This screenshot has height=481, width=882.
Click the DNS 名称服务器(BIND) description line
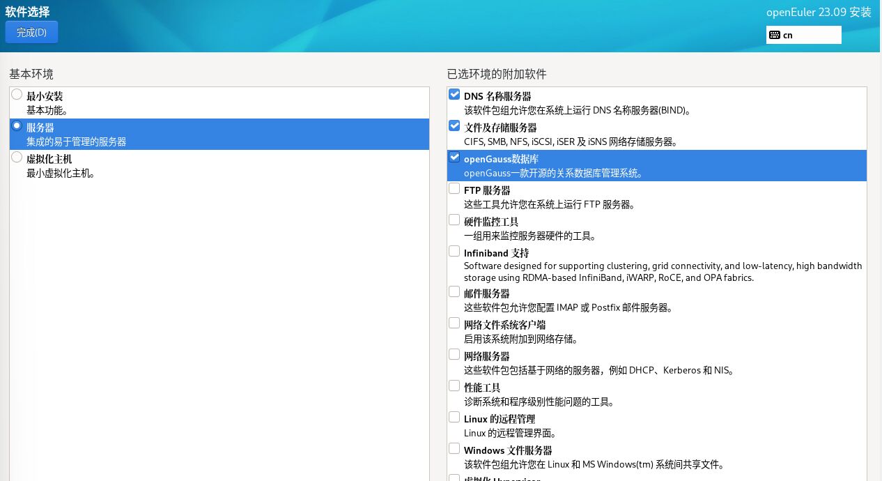tap(578, 110)
